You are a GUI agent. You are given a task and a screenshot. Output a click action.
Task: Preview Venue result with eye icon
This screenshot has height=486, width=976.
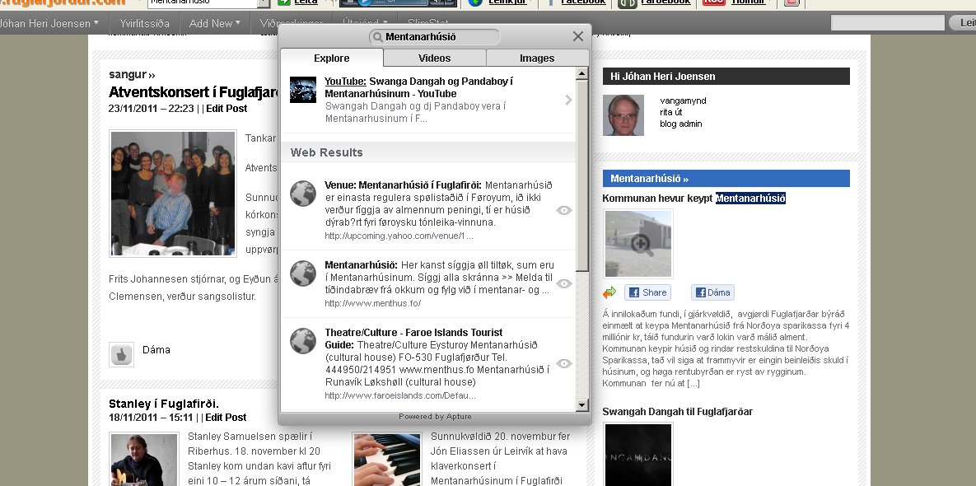564,210
